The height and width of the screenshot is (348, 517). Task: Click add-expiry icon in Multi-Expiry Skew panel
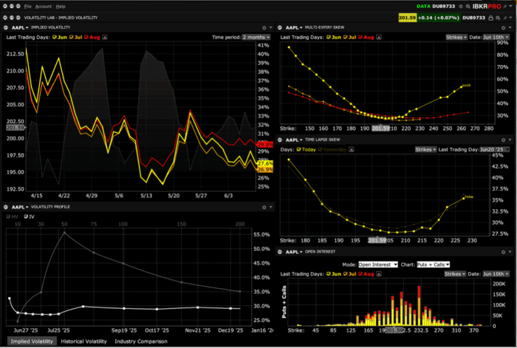379,37
